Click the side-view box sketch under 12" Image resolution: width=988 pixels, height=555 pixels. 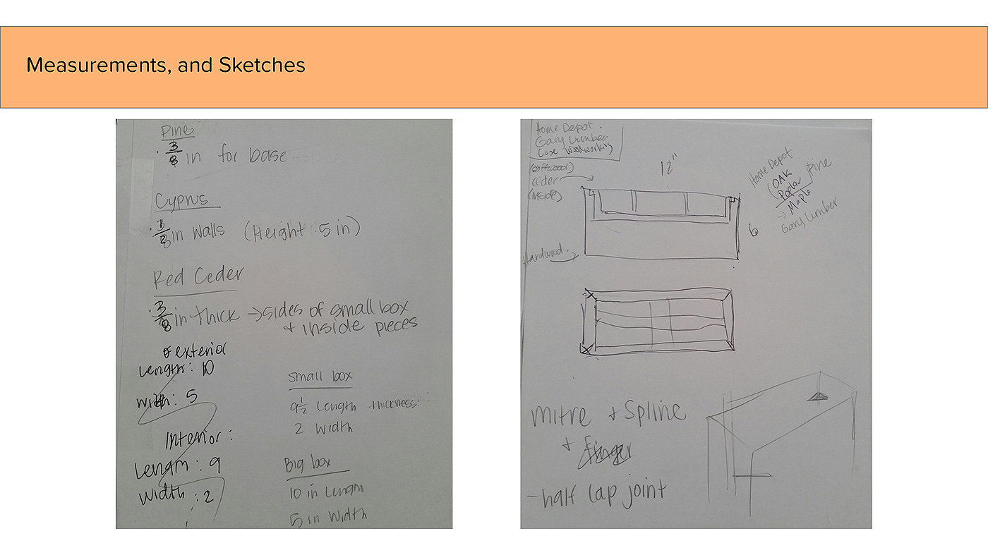(x=661, y=223)
